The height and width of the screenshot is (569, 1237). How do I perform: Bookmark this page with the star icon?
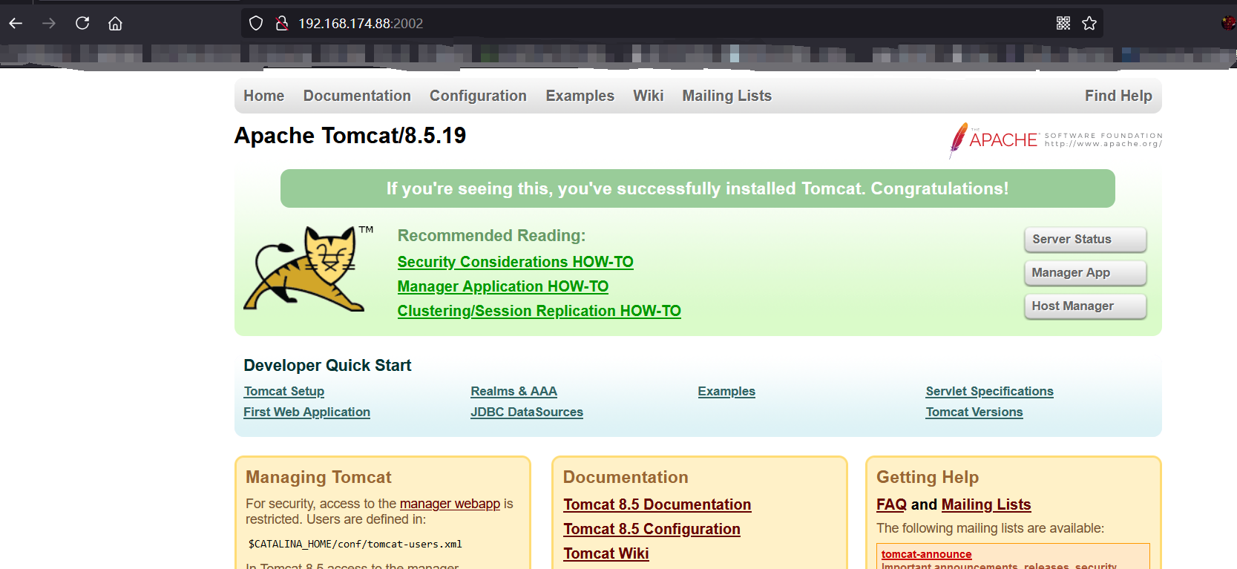click(x=1089, y=23)
